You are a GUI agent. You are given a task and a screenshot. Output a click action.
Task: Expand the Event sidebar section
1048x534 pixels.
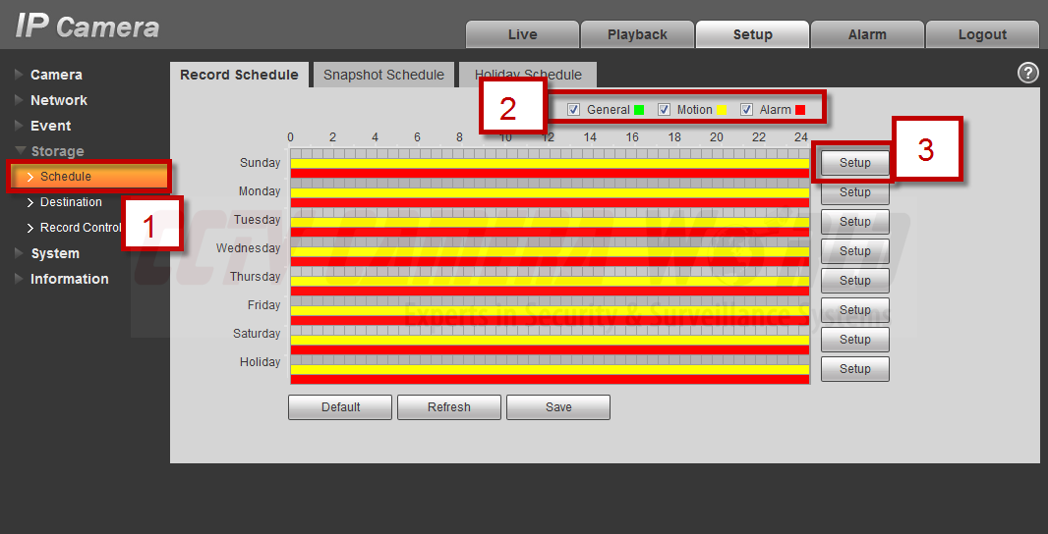[50, 126]
